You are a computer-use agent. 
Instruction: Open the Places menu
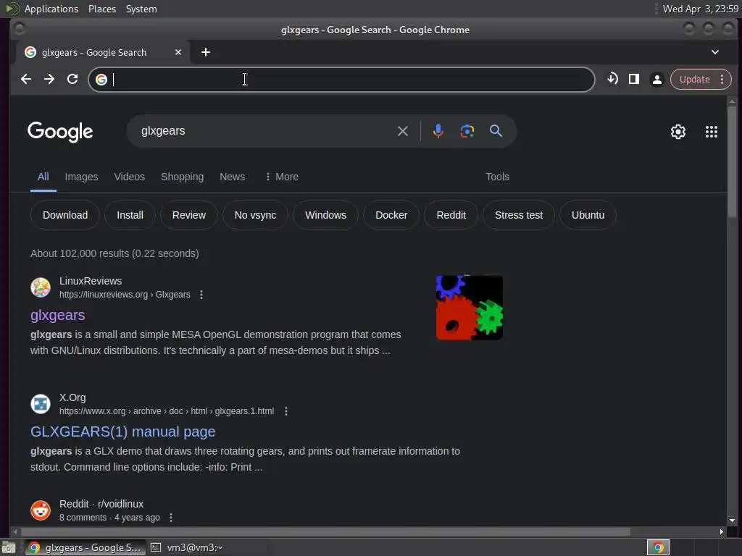click(102, 9)
